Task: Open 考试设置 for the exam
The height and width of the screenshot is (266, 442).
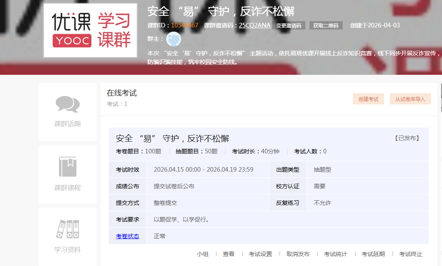Action: coord(260,254)
